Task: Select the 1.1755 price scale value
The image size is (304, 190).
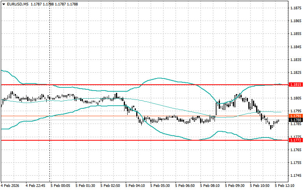Action: [296, 163]
